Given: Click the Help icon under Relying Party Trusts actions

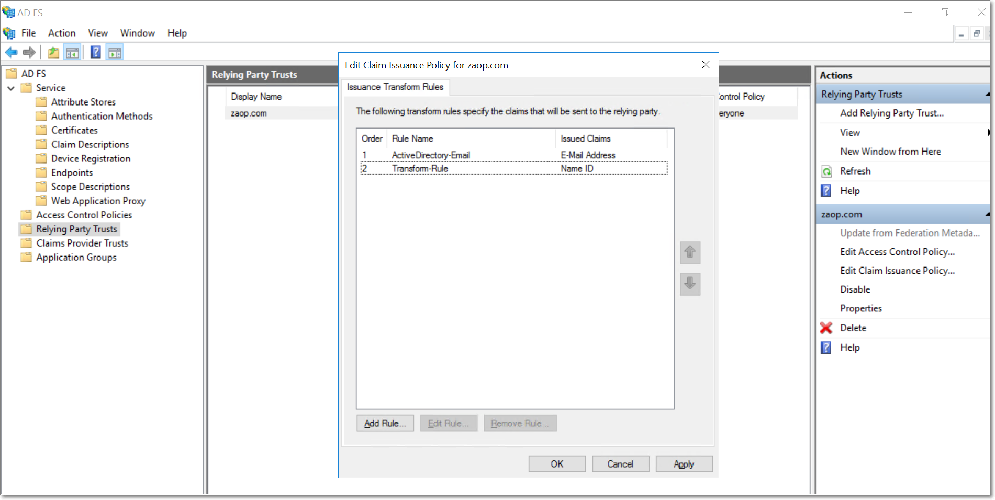Looking at the screenshot, I should pos(826,191).
